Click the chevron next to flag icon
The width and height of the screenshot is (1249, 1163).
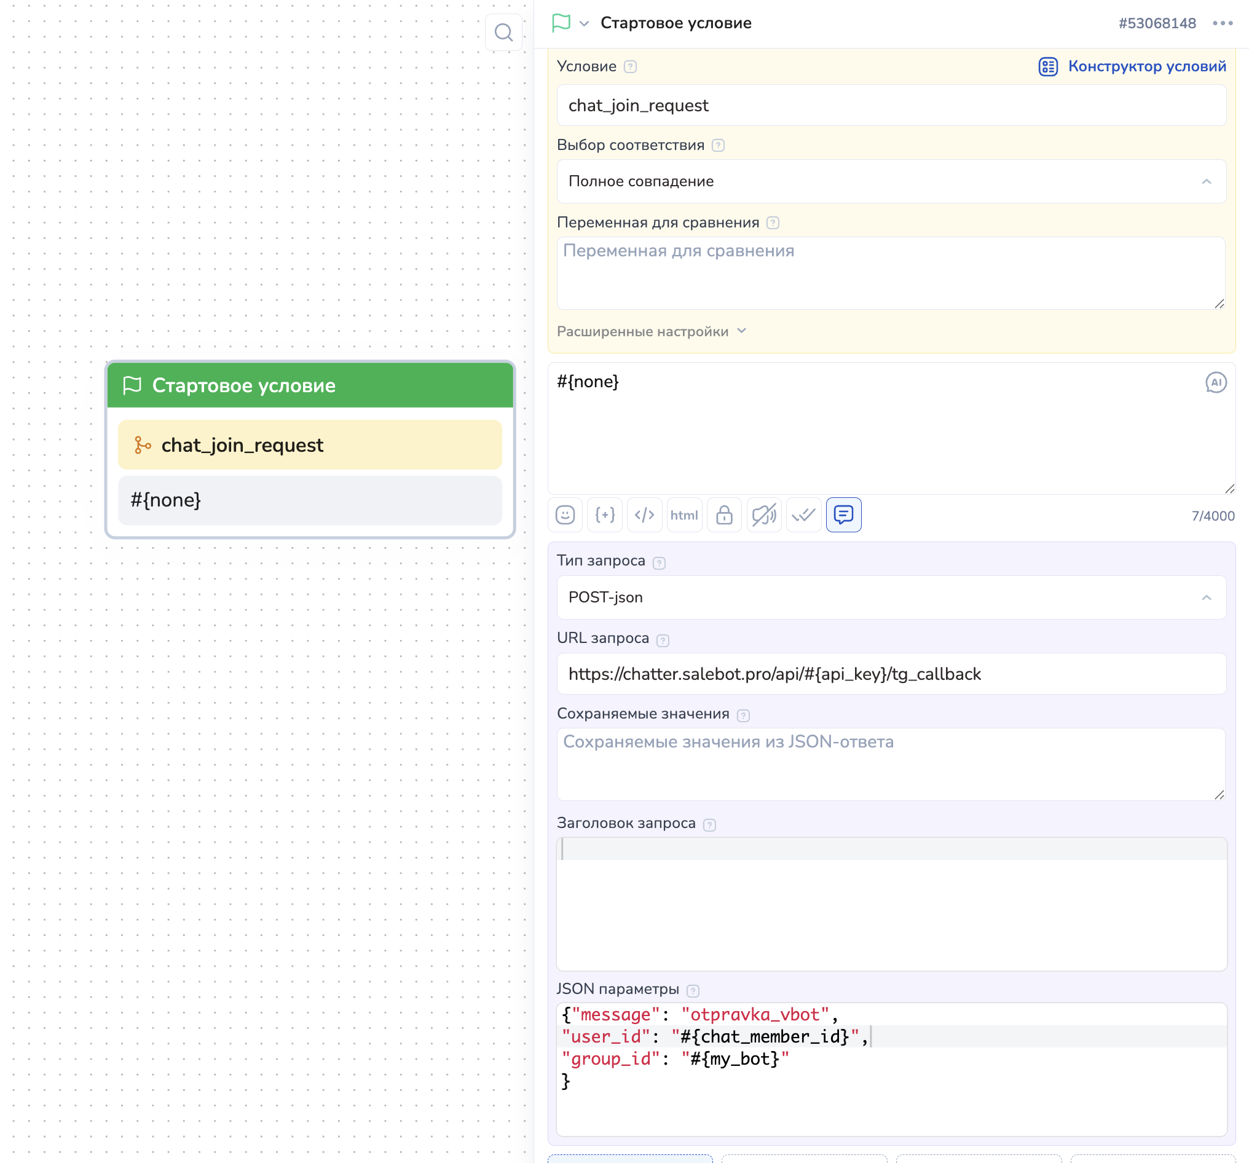click(585, 24)
